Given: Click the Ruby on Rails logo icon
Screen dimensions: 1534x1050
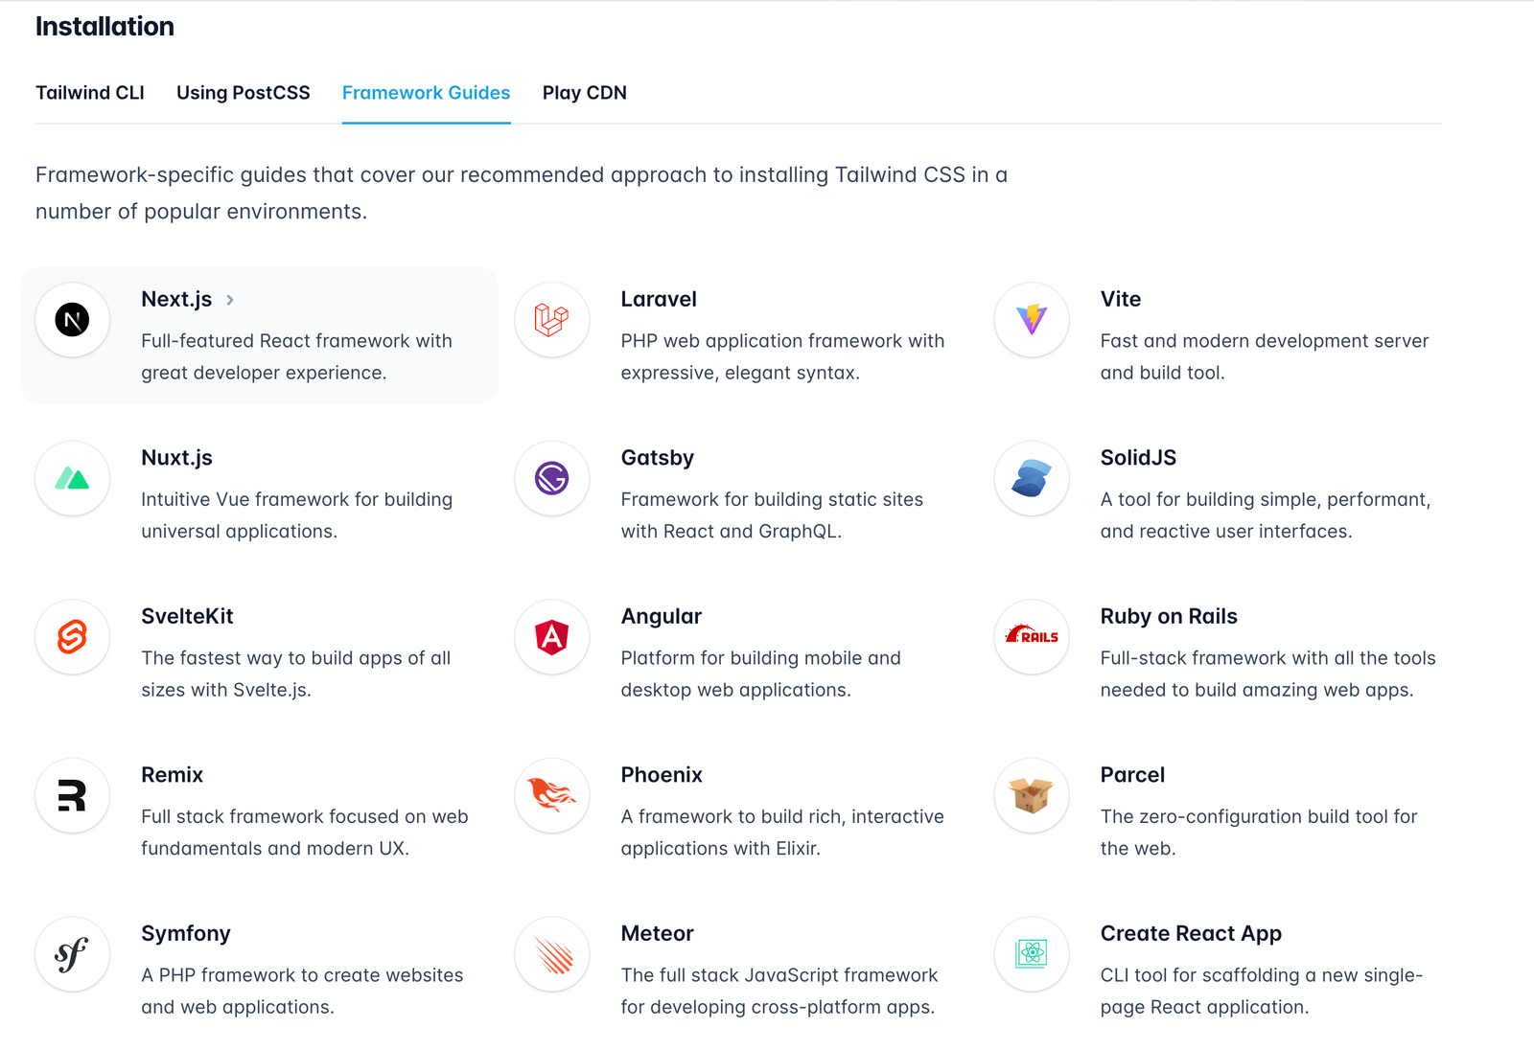Looking at the screenshot, I should pos(1032,637).
